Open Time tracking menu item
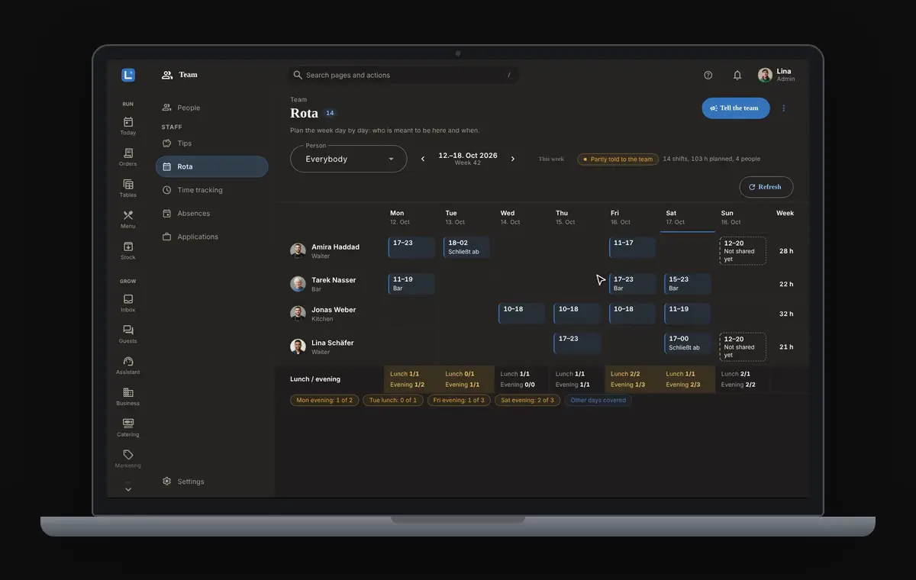 click(x=211, y=190)
